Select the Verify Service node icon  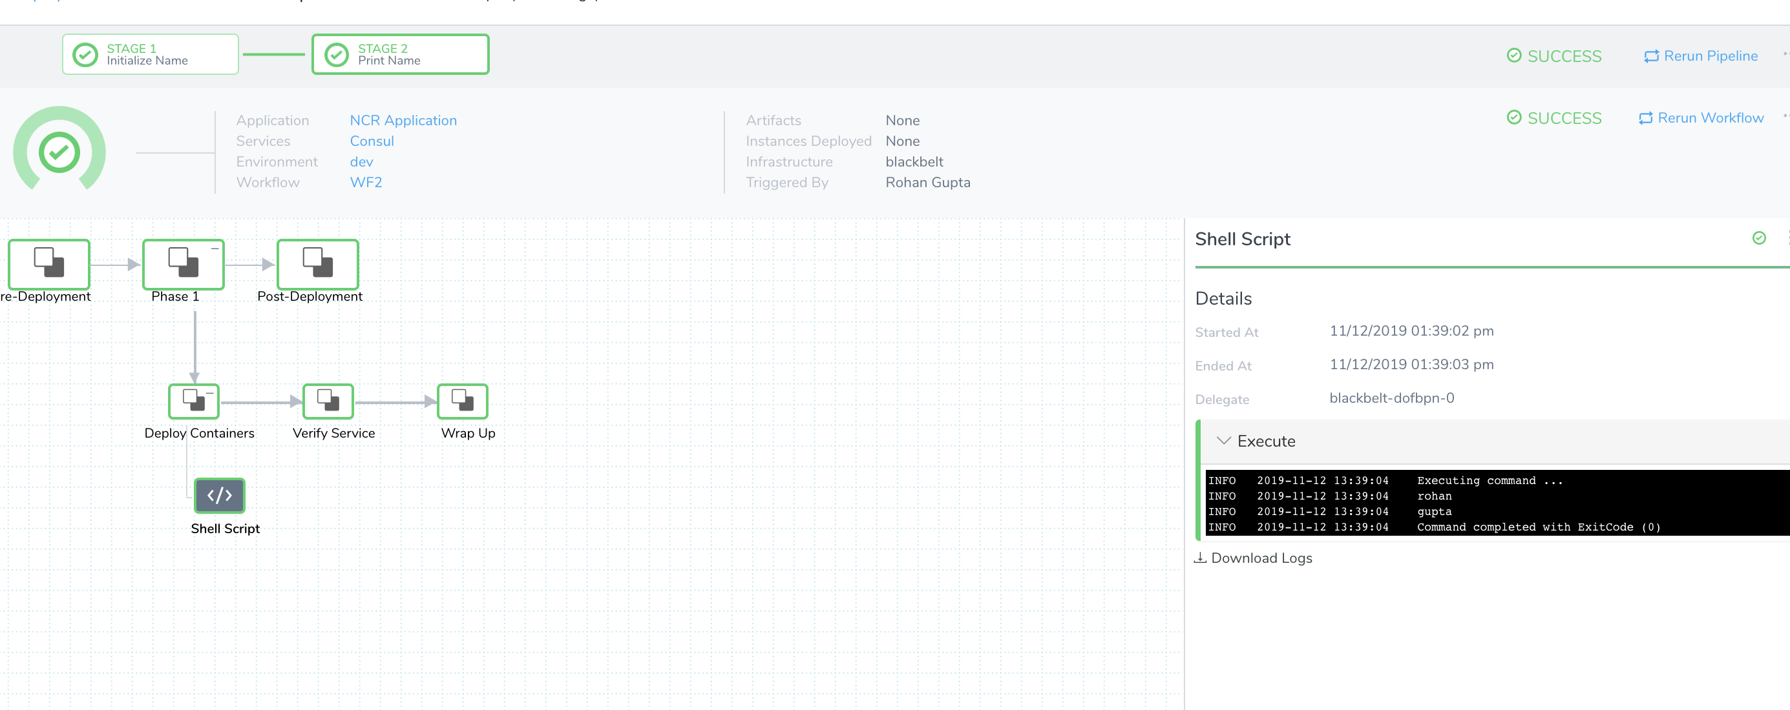328,401
